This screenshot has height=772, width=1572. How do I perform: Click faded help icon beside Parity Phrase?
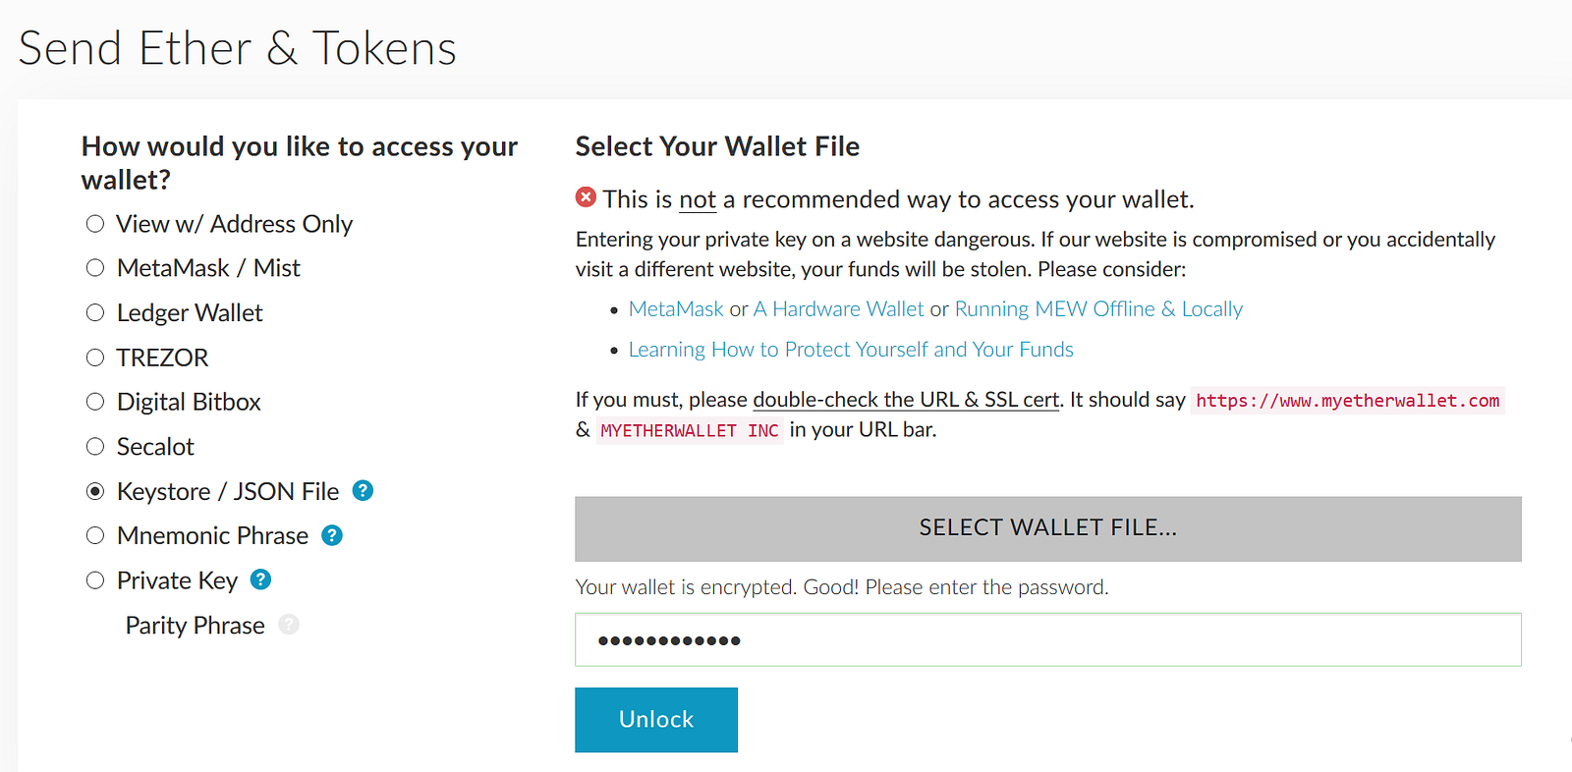289,625
